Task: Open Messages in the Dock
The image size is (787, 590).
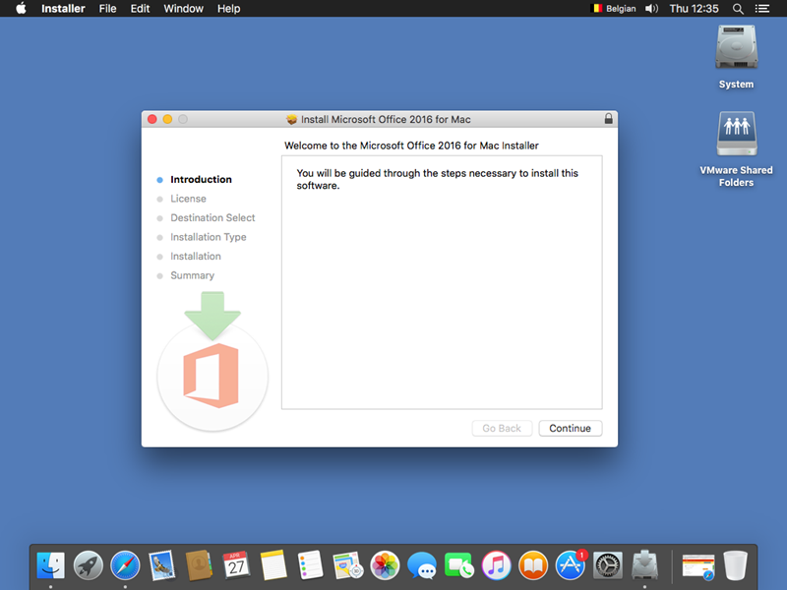Action: point(422,565)
